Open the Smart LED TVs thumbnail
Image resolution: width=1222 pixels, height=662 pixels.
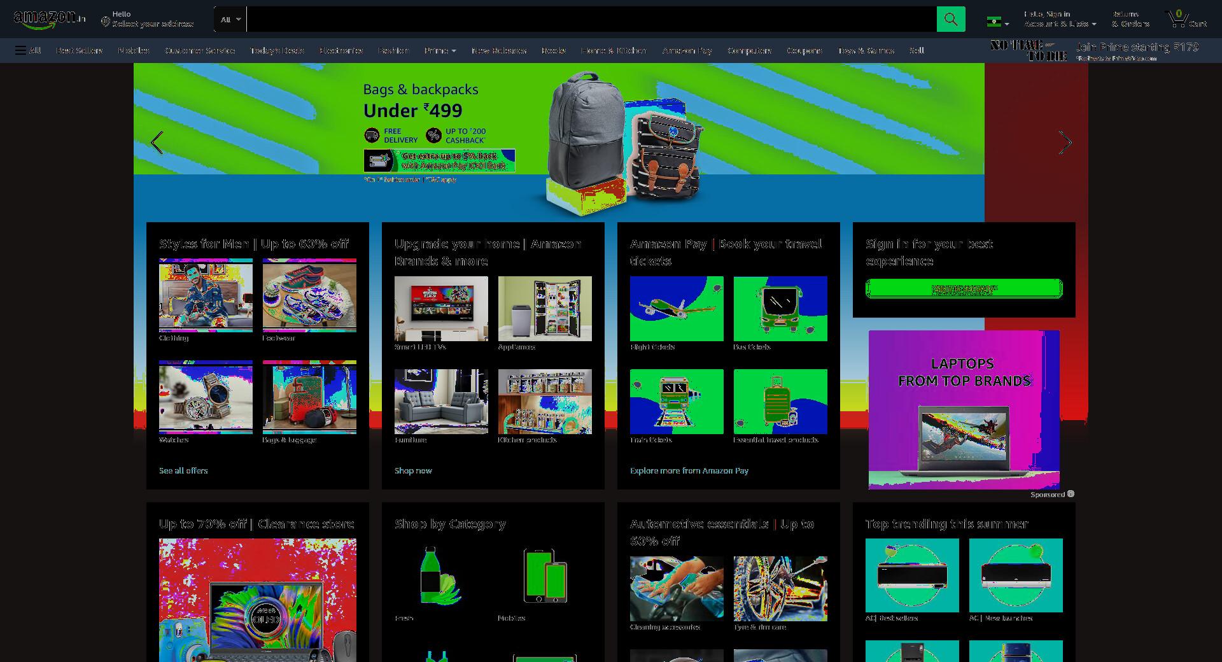pos(441,309)
